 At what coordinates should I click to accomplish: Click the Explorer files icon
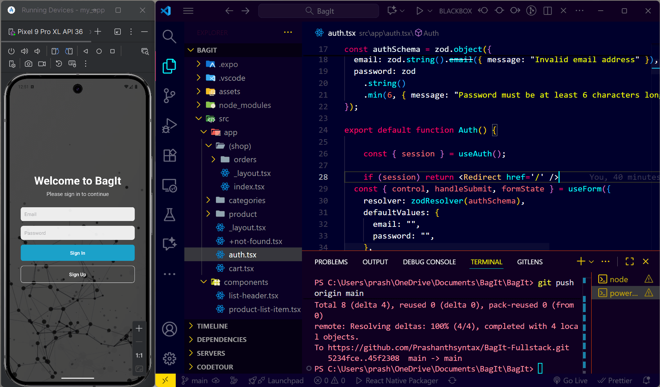[x=169, y=66]
